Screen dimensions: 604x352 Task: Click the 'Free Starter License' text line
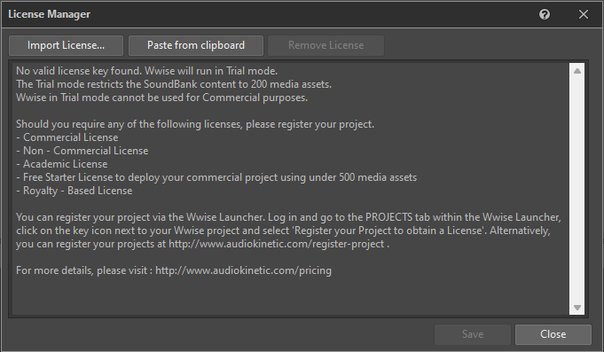pyautogui.click(x=216, y=177)
